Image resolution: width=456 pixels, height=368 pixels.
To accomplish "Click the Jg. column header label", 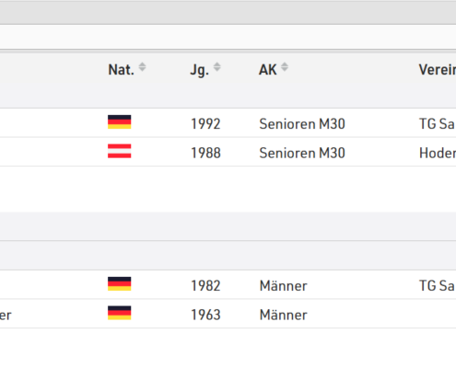I will [200, 71].
